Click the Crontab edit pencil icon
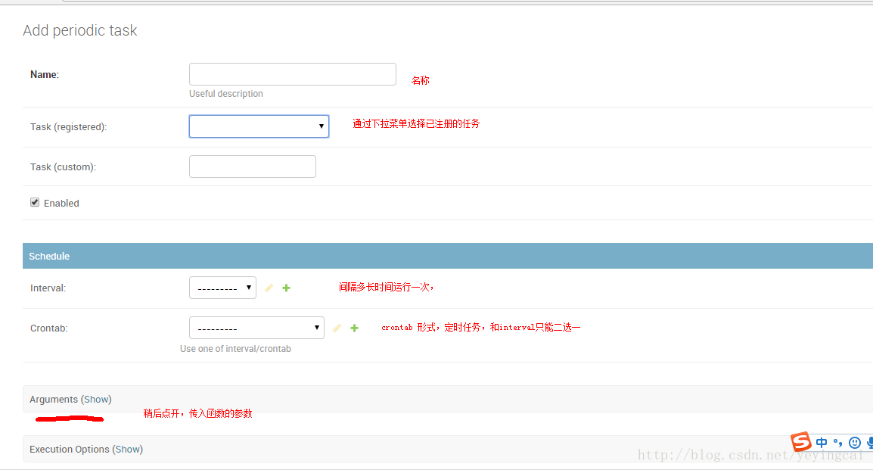Image resolution: width=873 pixels, height=470 pixels. coord(337,328)
